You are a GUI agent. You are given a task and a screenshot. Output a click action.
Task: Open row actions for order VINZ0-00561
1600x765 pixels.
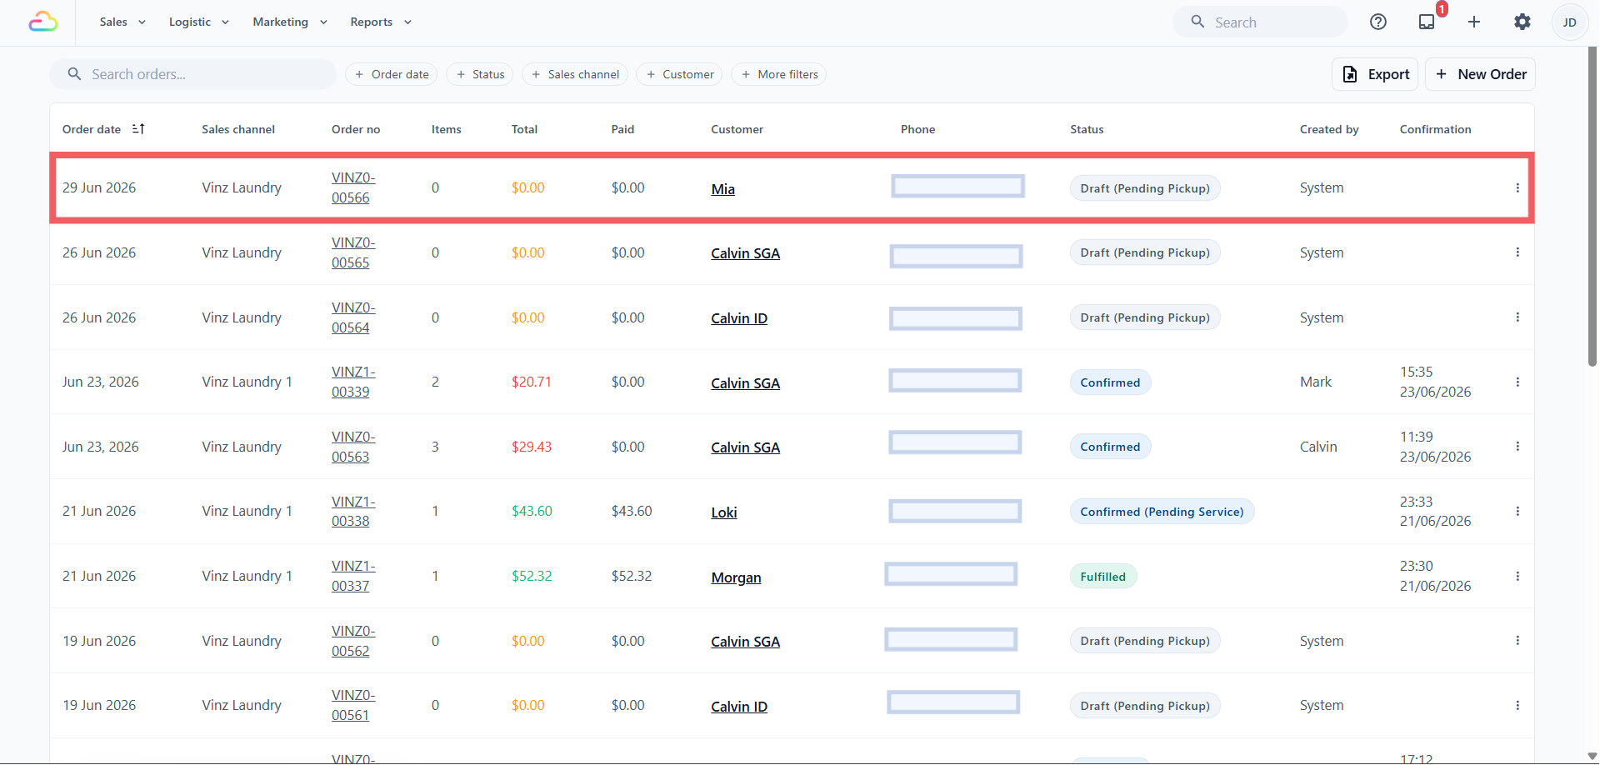[x=1517, y=705]
